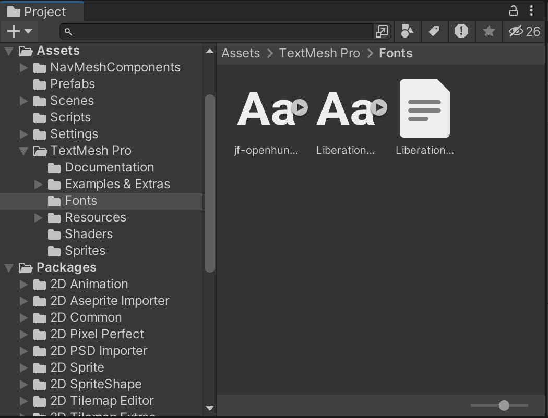Open search in Unity Search window icon
The image size is (548, 418).
point(382,31)
